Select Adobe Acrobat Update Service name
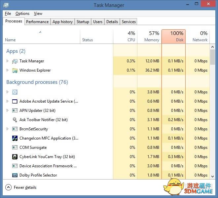Screen dimensions: 218x198 click(49, 101)
